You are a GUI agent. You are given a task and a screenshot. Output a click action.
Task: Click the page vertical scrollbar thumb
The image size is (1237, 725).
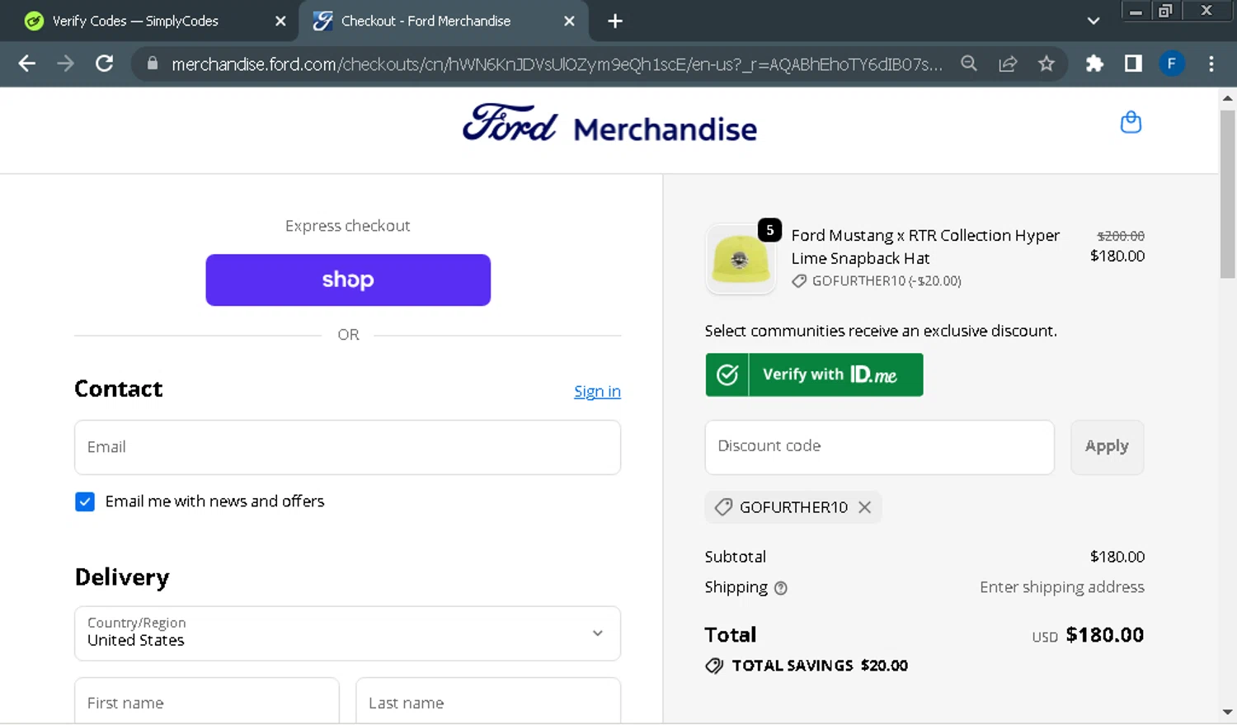[x=1227, y=194]
